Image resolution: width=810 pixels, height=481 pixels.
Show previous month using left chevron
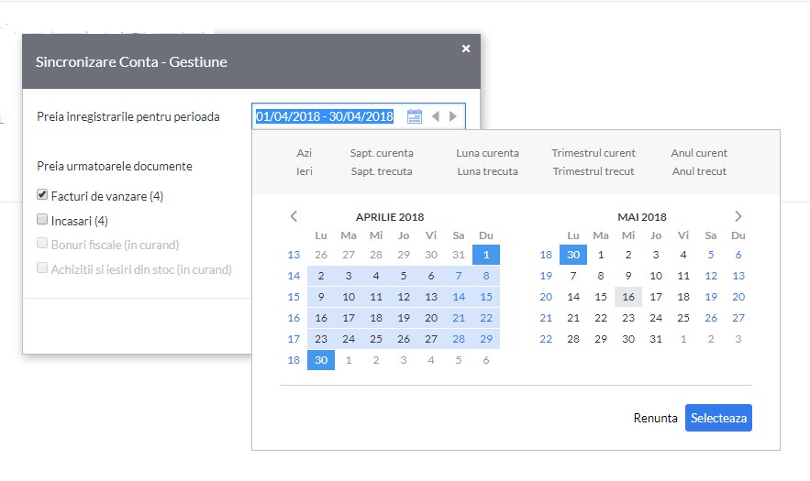pyautogui.click(x=294, y=216)
